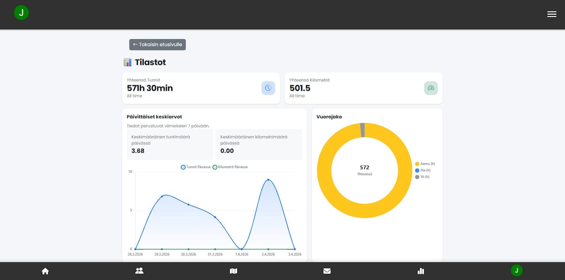Click the Tiedot perustuvat viimeiseen 7 päivään text
Screen dimensions: 565x280
tap(168, 126)
